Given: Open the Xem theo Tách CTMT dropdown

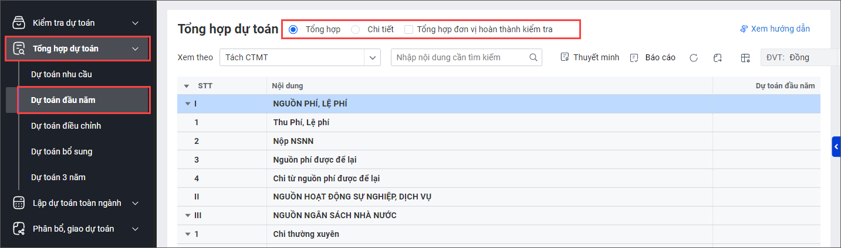Looking at the screenshot, I should pos(372,57).
